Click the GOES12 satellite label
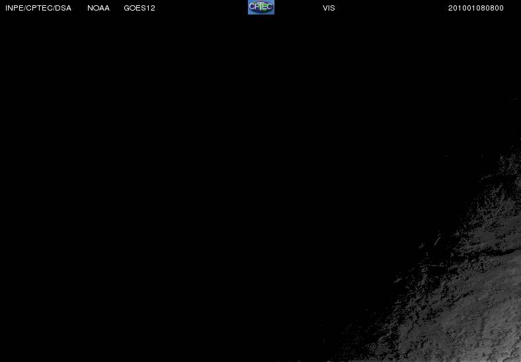 [140, 8]
